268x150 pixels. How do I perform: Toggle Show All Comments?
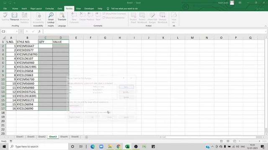coord(113,17)
